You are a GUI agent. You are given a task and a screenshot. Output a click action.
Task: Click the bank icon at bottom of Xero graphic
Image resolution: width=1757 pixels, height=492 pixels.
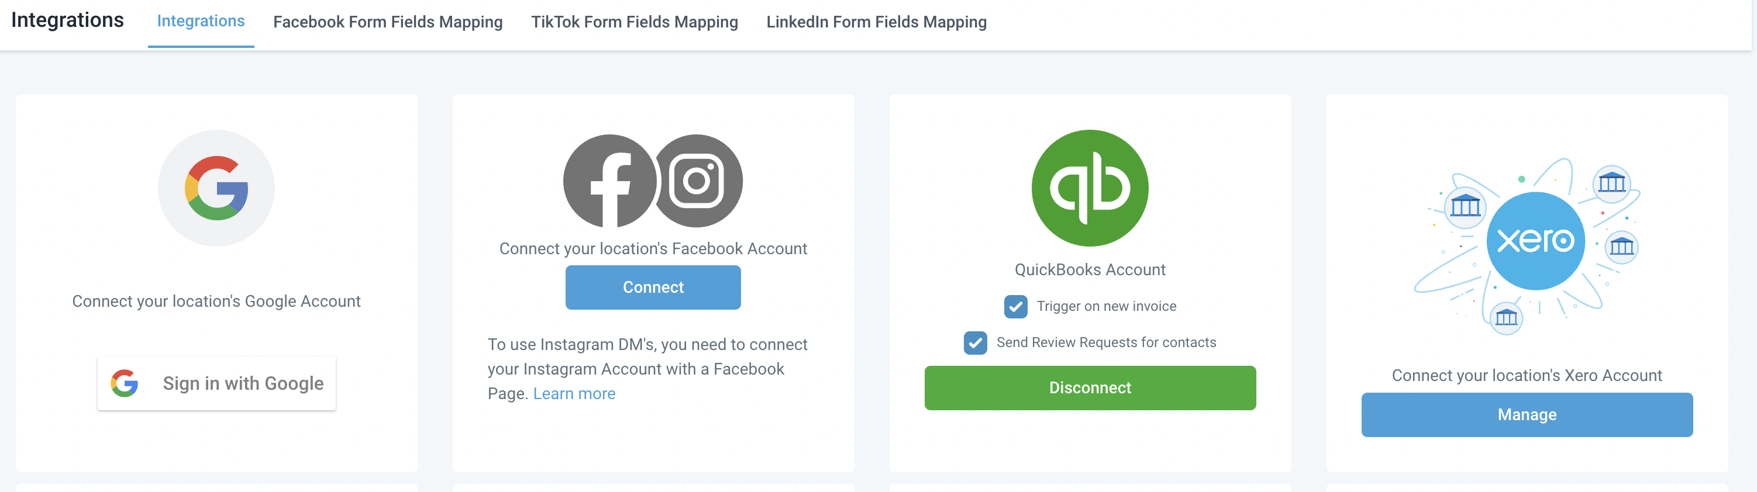pos(1506,317)
